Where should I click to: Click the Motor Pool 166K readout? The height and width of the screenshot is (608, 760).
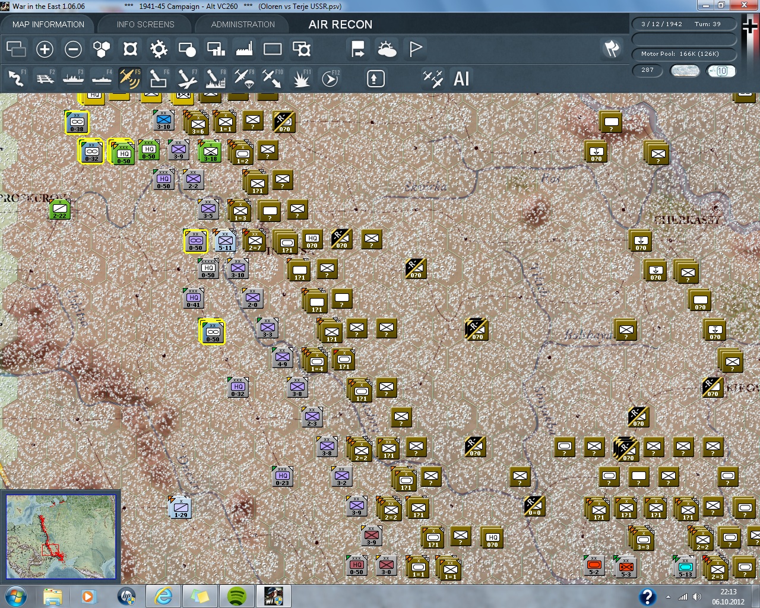[x=685, y=54]
